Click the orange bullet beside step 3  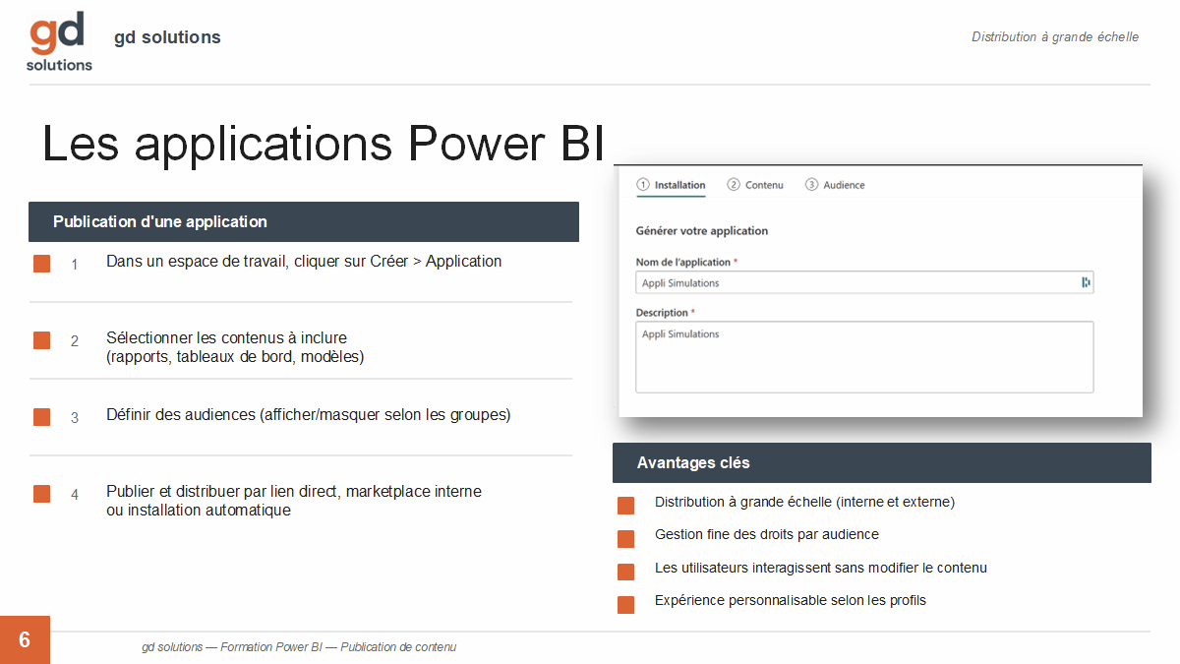point(41,417)
